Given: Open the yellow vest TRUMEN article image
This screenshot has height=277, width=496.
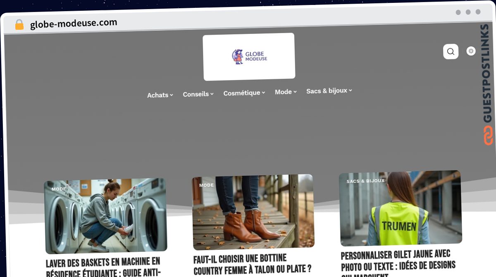Looking at the screenshot, I should (x=401, y=208).
